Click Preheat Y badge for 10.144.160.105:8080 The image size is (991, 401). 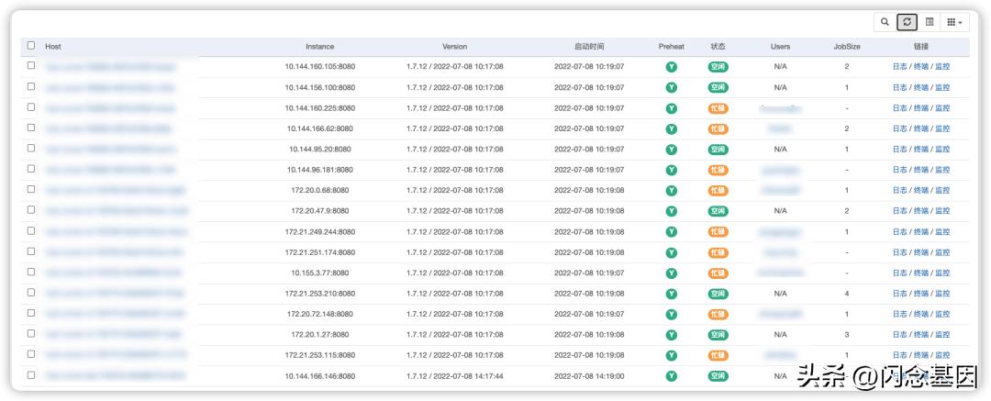point(671,67)
